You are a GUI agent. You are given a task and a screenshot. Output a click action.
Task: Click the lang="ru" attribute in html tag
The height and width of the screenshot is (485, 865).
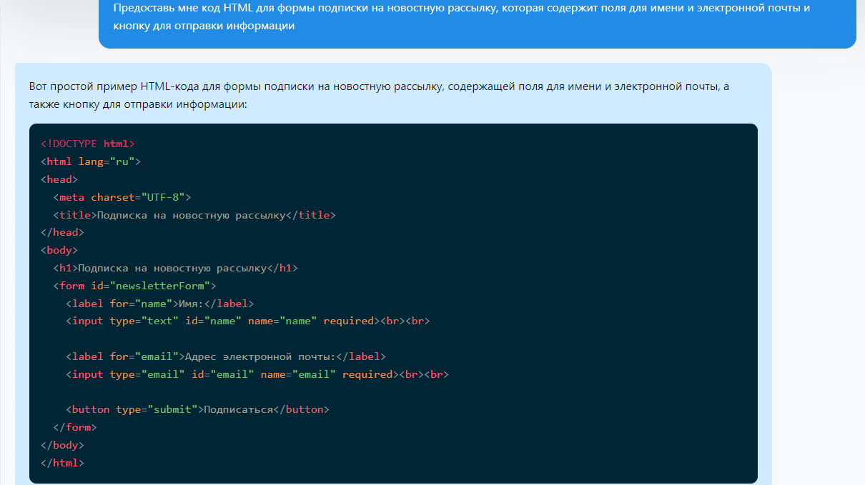(106, 161)
